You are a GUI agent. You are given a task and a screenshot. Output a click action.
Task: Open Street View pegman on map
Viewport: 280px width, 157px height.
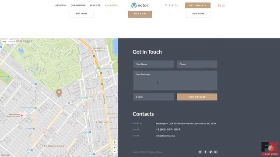[x=115, y=142]
